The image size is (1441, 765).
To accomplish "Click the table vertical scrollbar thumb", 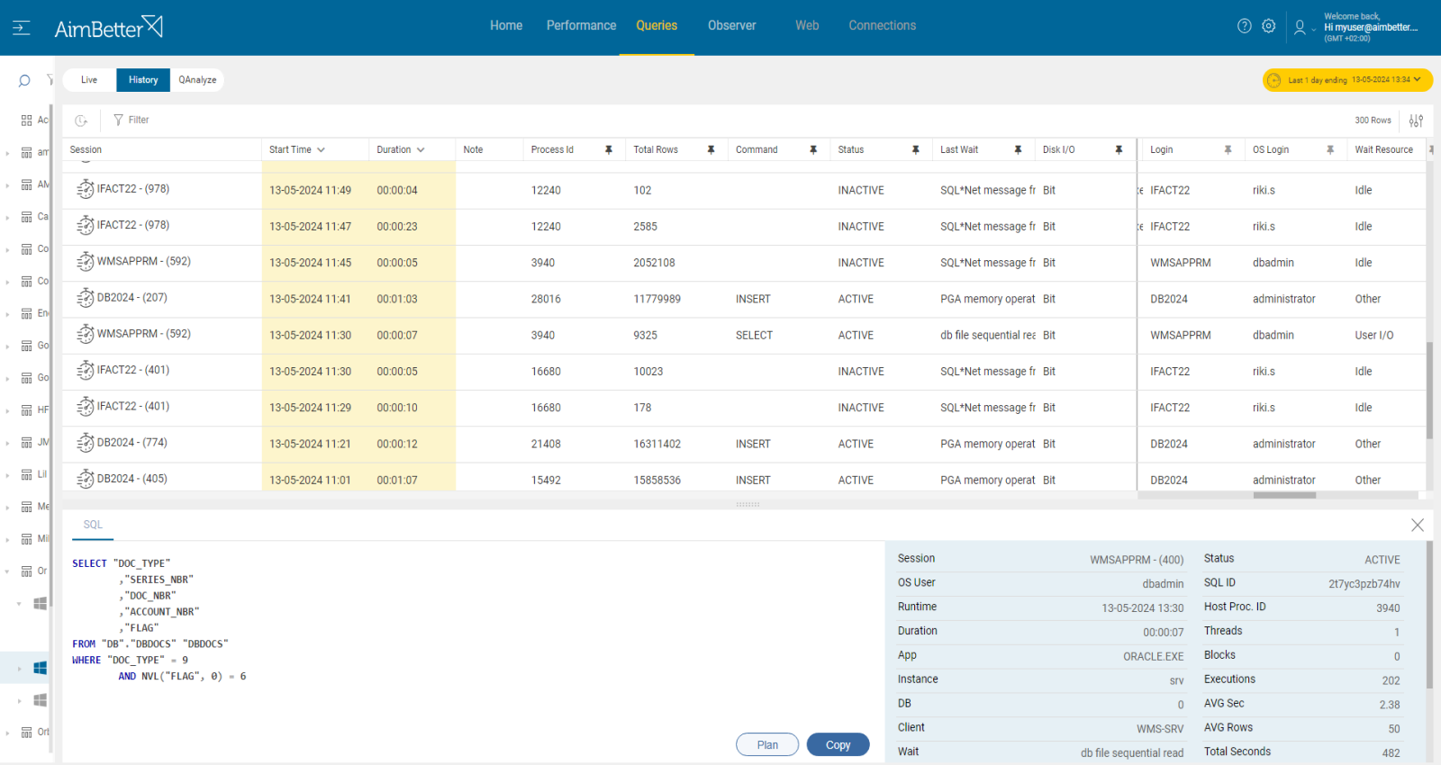I will coord(1429,390).
